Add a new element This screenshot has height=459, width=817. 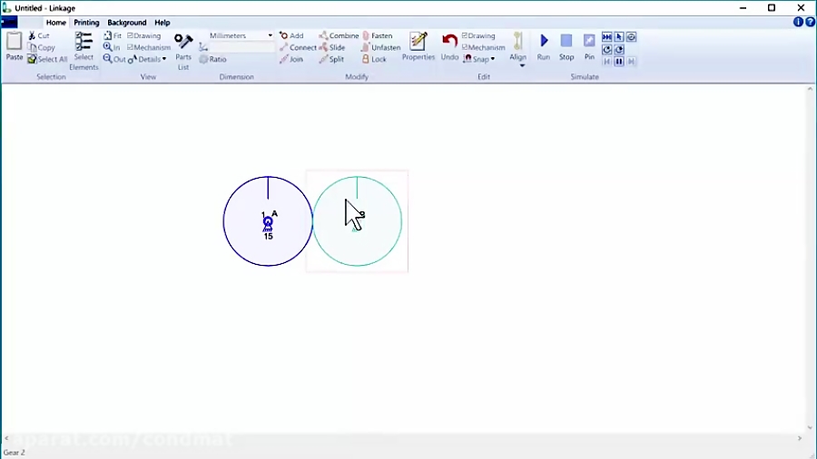[x=291, y=35]
